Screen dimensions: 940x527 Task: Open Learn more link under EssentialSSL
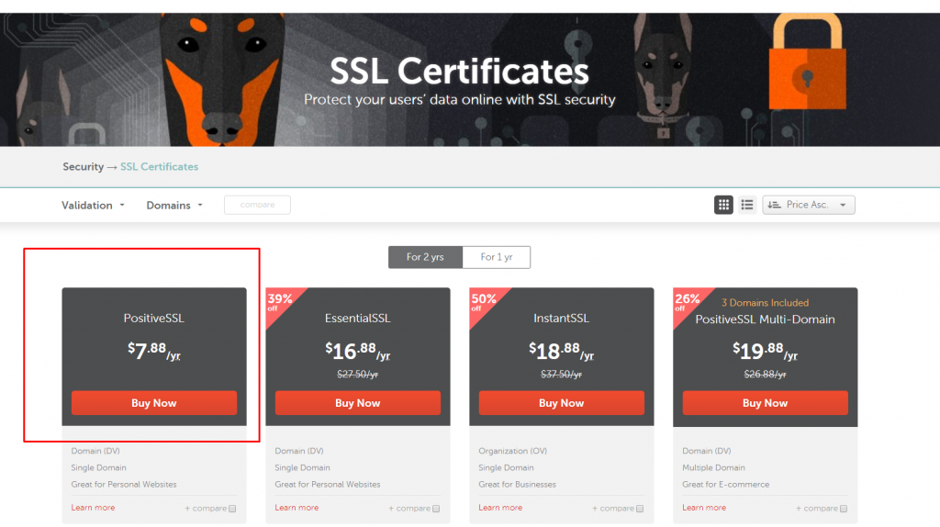pos(297,508)
